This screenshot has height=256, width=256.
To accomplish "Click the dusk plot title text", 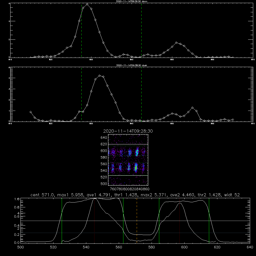I will pos(132,65).
